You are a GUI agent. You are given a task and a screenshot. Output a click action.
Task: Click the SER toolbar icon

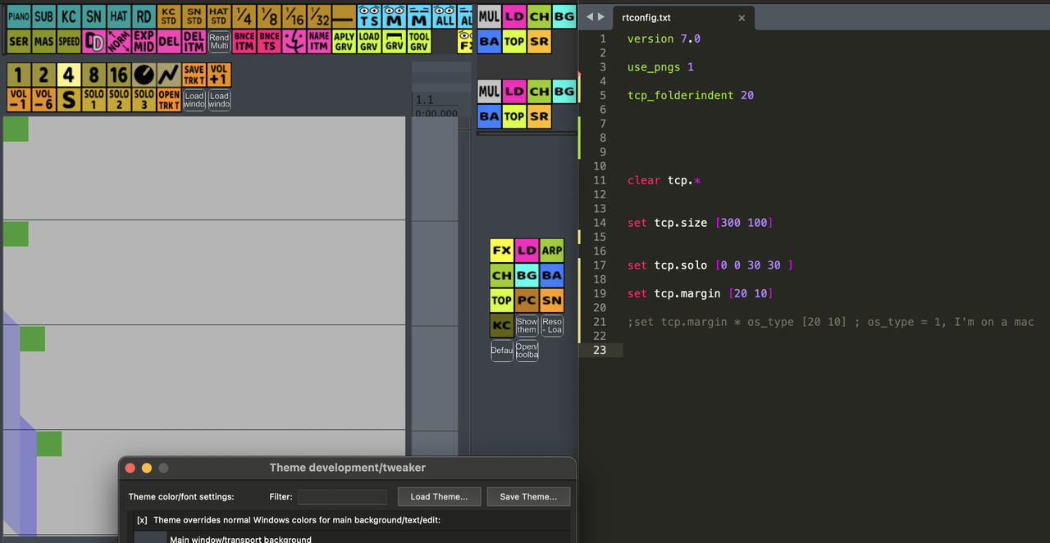pyautogui.click(x=19, y=41)
